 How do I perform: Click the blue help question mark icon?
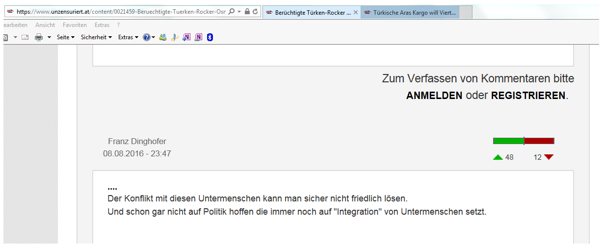[x=146, y=37]
